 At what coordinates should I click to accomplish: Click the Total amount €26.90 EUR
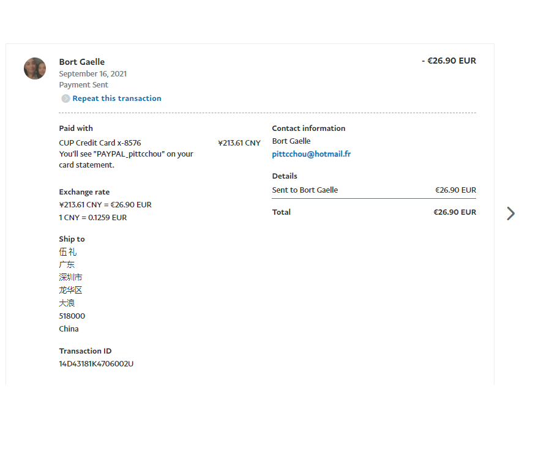pyautogui.click(x=455, y=212)
